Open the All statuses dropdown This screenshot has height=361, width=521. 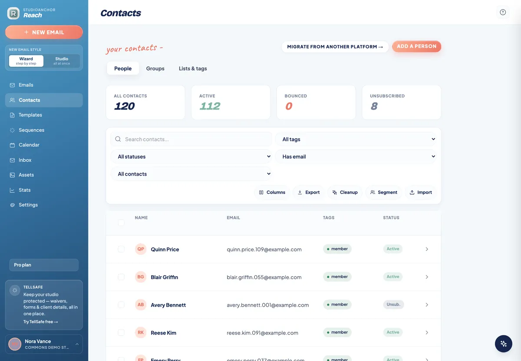point(191,156)
